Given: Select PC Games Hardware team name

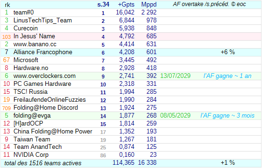Looking at the screenshot, I should pos(42,84).
